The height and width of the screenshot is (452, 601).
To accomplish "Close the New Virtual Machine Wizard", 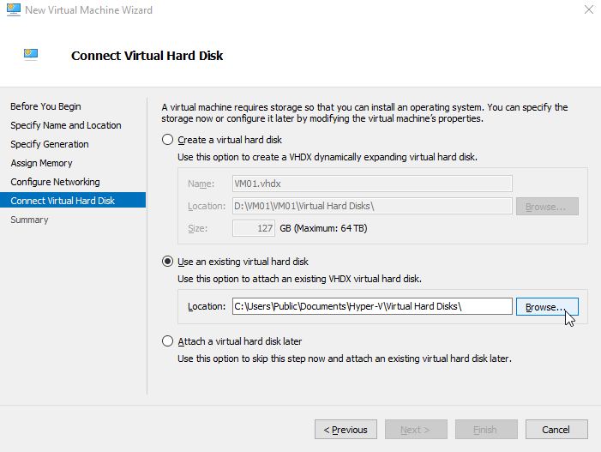I will (589, 9).
